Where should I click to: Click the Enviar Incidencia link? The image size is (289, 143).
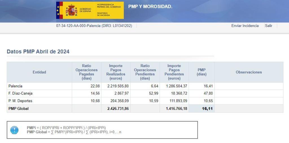pyautogui.click(x=245, y=26)
